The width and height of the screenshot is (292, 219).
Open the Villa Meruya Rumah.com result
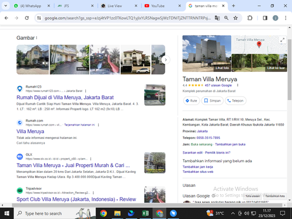click(x=30, y=131)
